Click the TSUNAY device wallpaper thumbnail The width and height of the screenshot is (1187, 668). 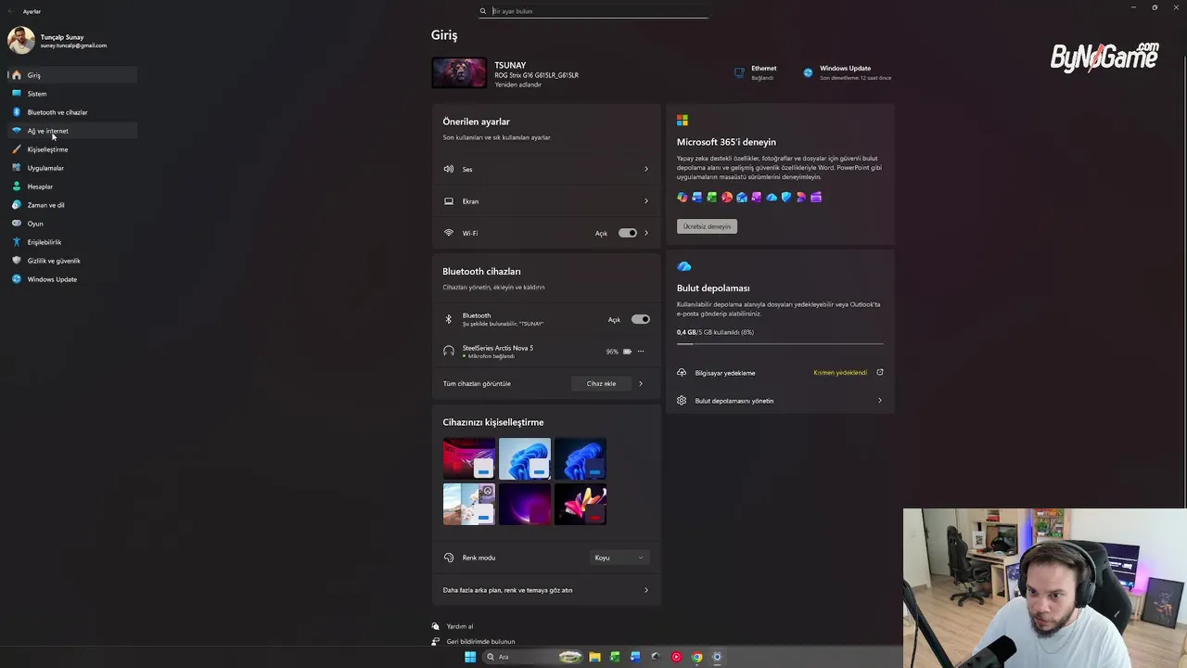pos(459,73)
